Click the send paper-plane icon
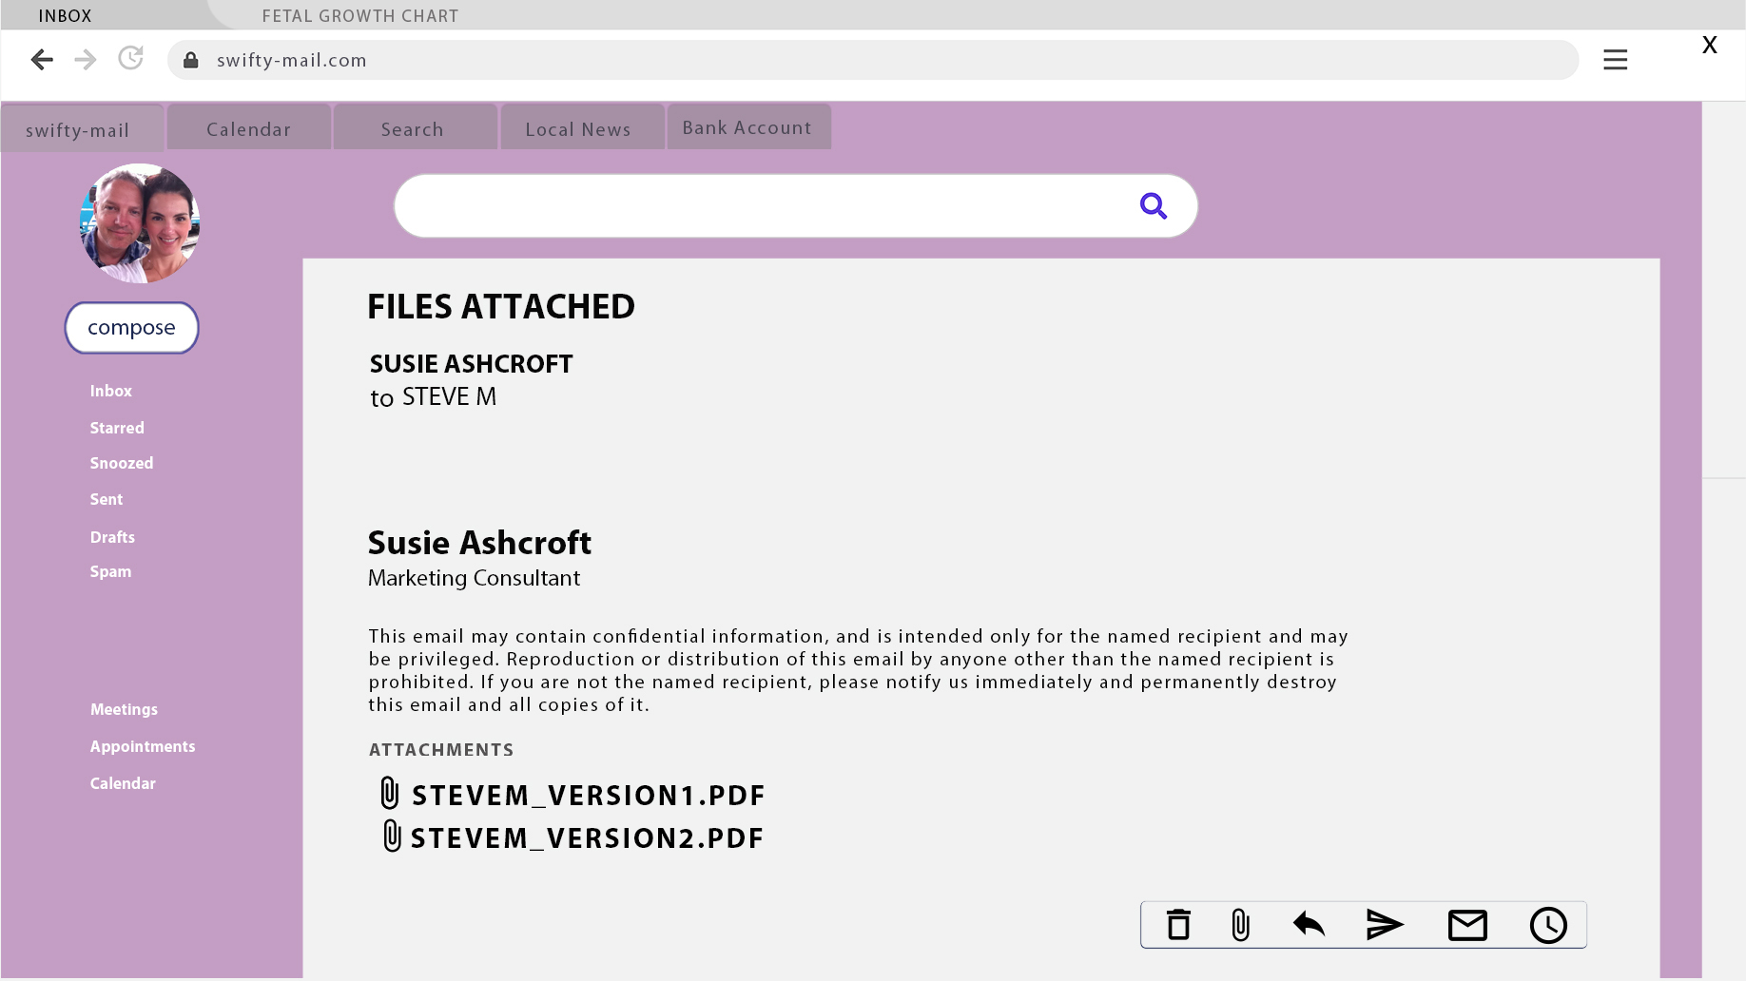 coord(1384,924)
